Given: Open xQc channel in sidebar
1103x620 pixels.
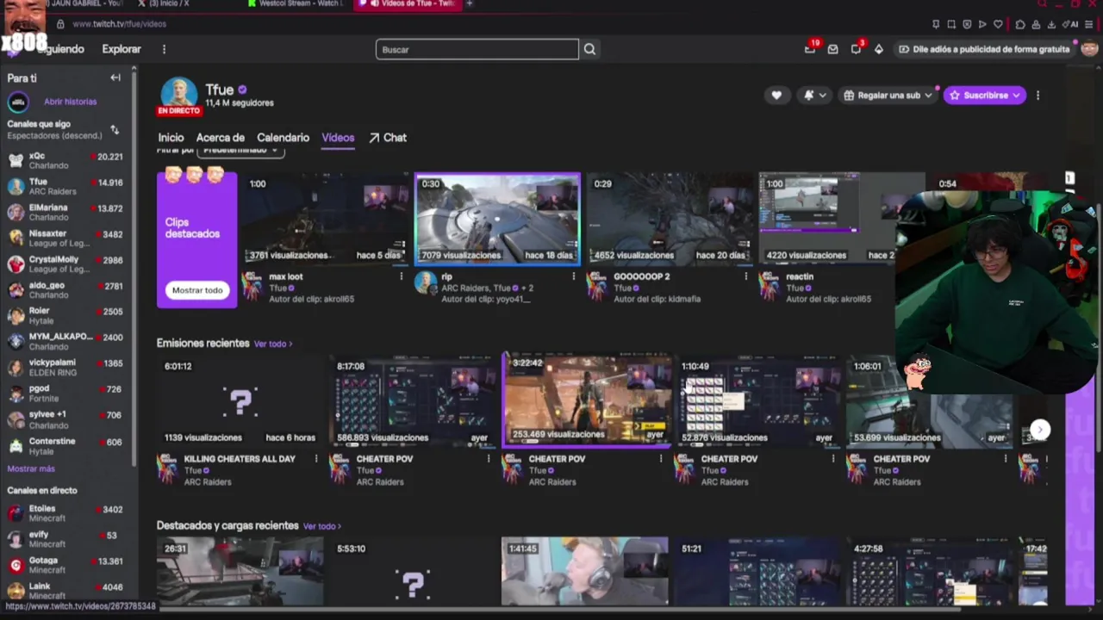Looking at the screenshot, I should pyautogui.click(x=65, y=161).
